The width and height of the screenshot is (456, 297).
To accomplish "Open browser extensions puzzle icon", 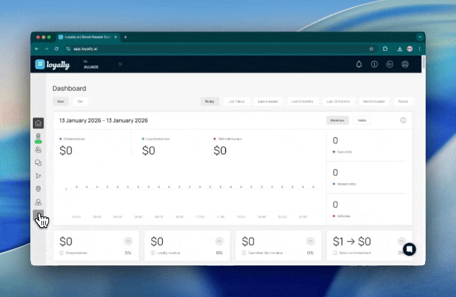I will tap(385, 49).
